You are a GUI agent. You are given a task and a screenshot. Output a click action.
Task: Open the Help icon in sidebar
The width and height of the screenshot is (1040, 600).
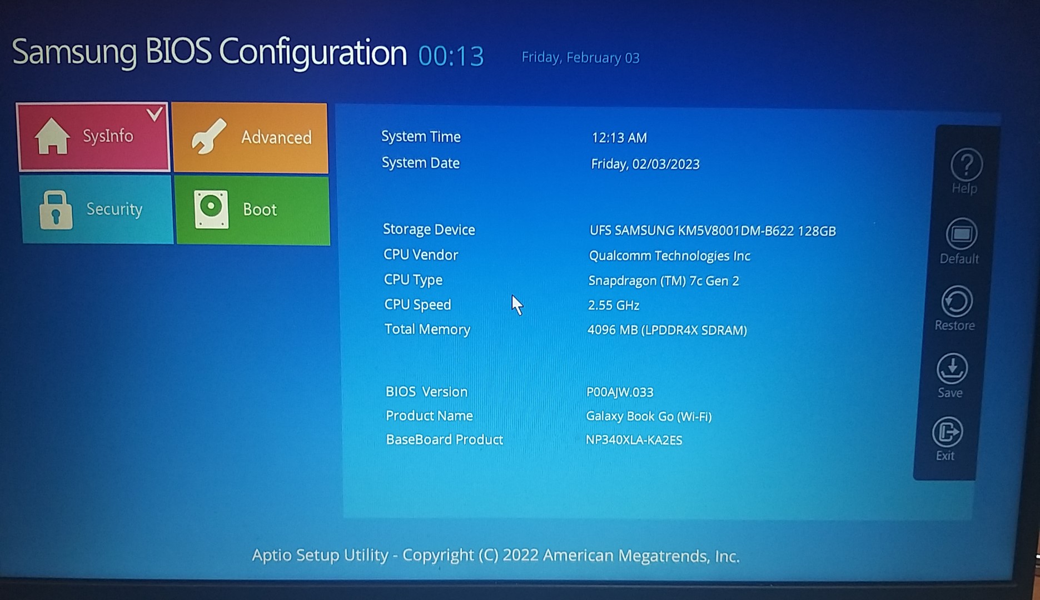pos(966,165)
